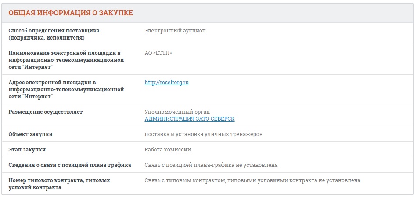Click the Этап закупки label
Image resolution: width=417 pixels, height=198 pixels.
click(27, 150)
